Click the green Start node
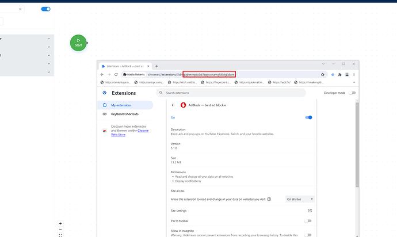397x237 pixels. (x=78, y=43)
